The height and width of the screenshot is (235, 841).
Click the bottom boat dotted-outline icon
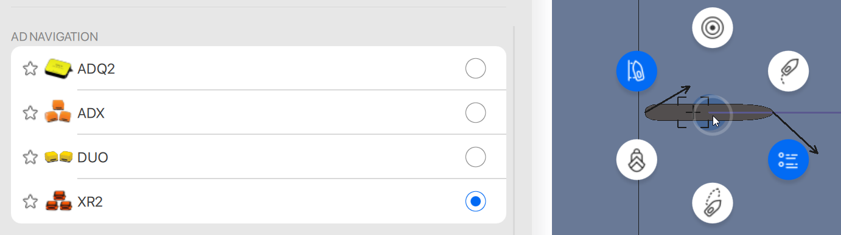point(713,203)
